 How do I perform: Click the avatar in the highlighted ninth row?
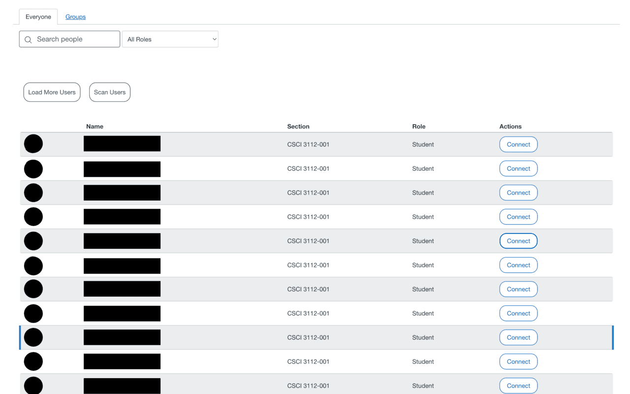pos(33,337)
